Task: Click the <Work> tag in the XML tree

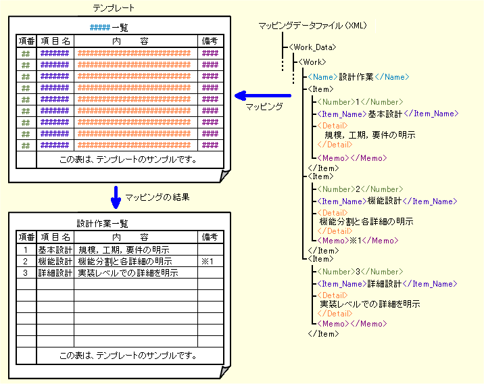Action: pyautogui.click(x=312, y=62)
